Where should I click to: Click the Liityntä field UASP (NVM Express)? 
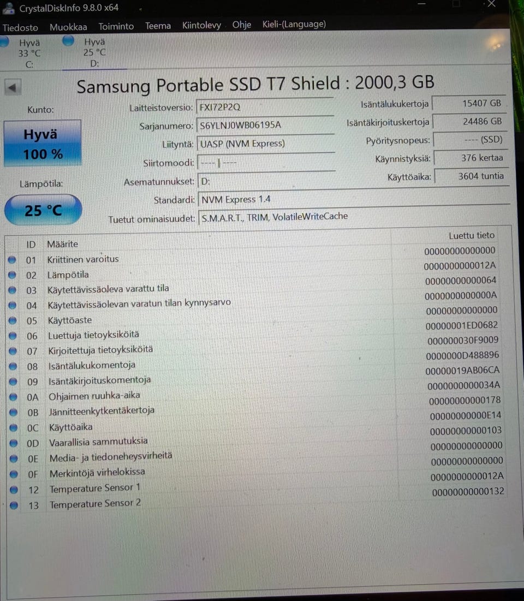coord(266,144)
